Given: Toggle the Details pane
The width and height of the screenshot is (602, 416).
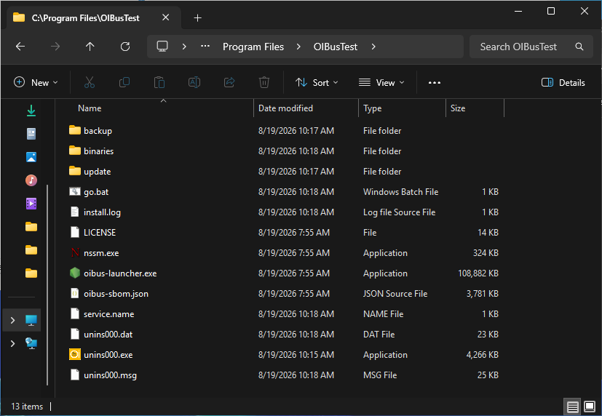Looking at the screenshot, I should (x=563, y=82).
